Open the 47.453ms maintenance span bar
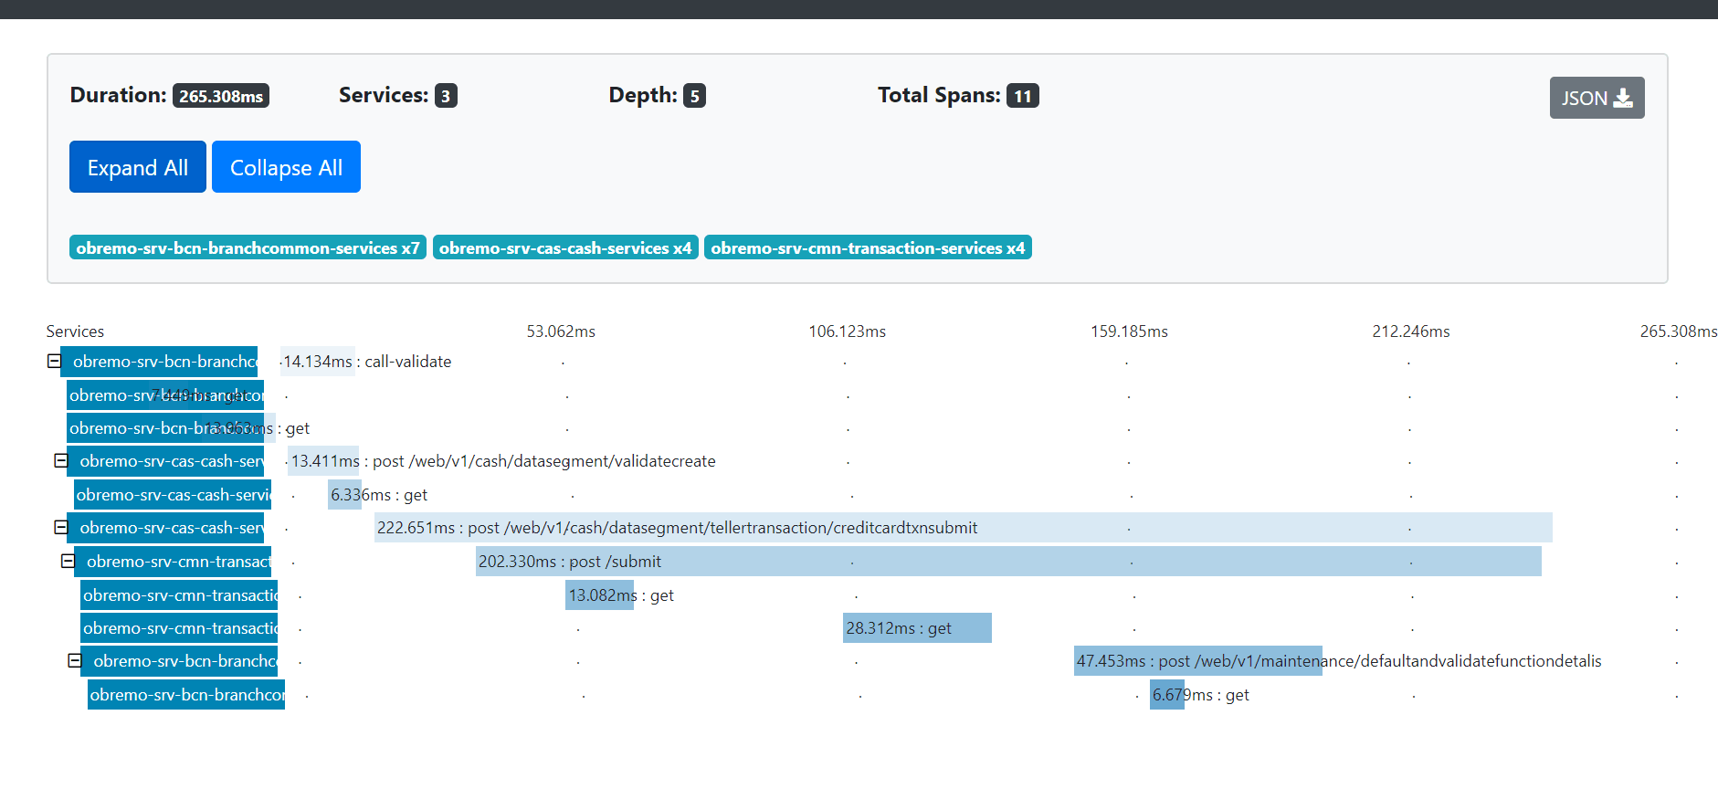 1197,661
